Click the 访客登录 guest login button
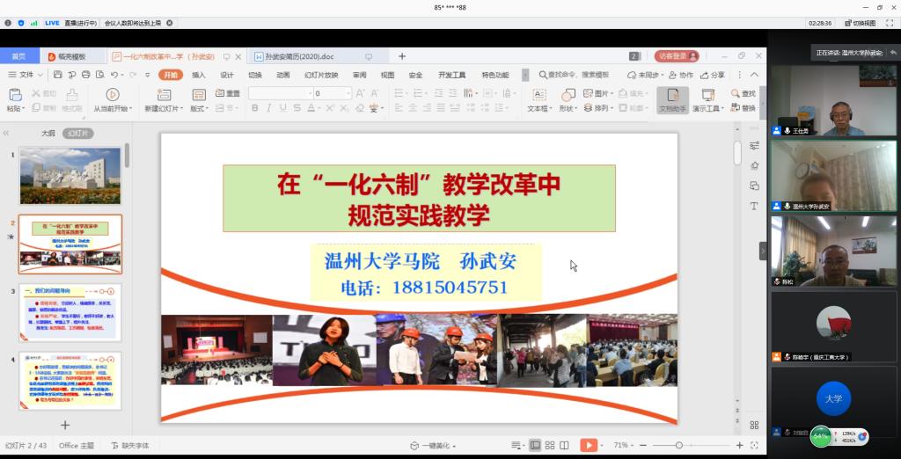Viewport: 901px width, 459px height. coord(678,56)
